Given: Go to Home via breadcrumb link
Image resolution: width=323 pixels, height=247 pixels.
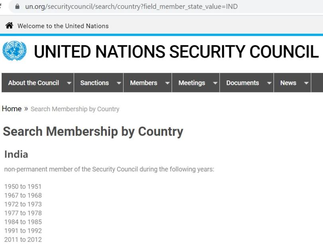Looking at the screenshot, I should (x=12, y=109).
